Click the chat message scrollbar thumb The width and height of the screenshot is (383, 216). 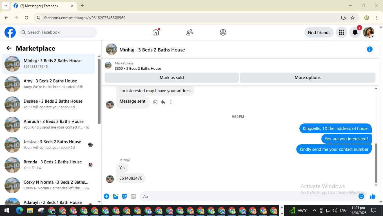[376, 163]
